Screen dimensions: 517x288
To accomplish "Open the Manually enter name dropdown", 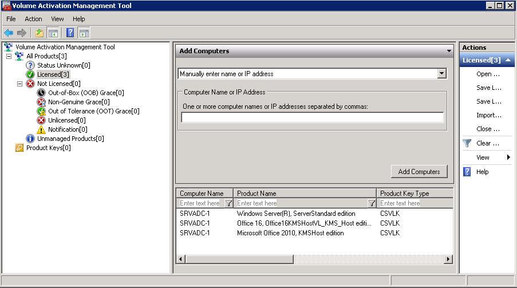I will coord(442,73).
